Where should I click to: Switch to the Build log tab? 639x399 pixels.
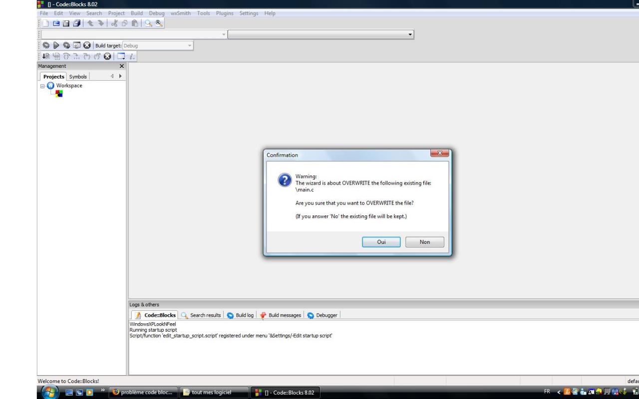click(x=240, y=315)
